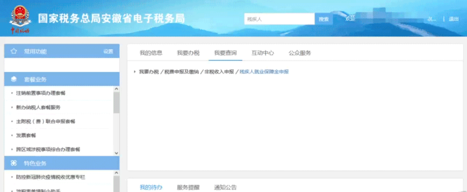Screen dimensions: 467x192
Task: Click the breadcrumb arrow before 我要办税
Action: 135,72
